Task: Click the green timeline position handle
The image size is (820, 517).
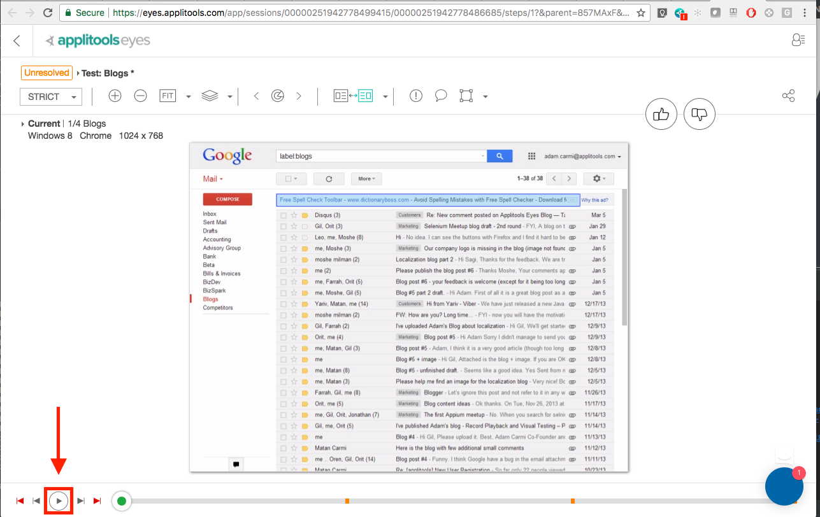Action: click(x=122, y=501)
